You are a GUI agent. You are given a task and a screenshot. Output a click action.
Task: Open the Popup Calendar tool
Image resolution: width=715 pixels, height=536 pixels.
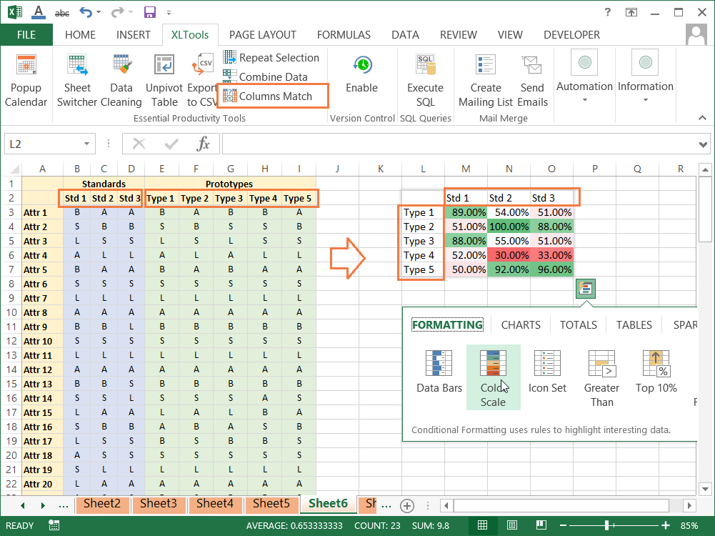tap(26, 79)
